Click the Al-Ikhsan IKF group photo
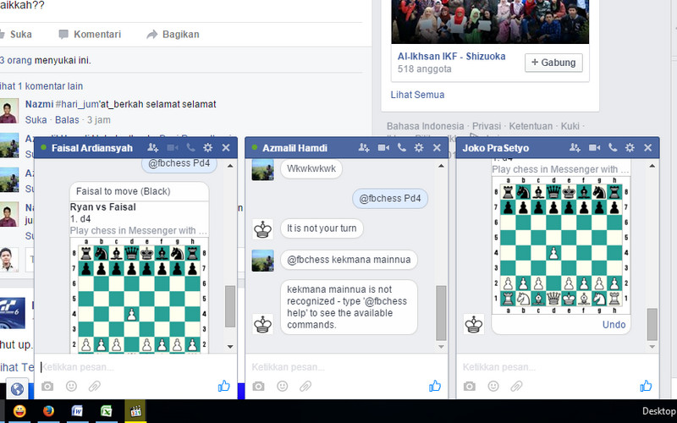This screenshot has height=423, width=677. [x=490, y=22]
